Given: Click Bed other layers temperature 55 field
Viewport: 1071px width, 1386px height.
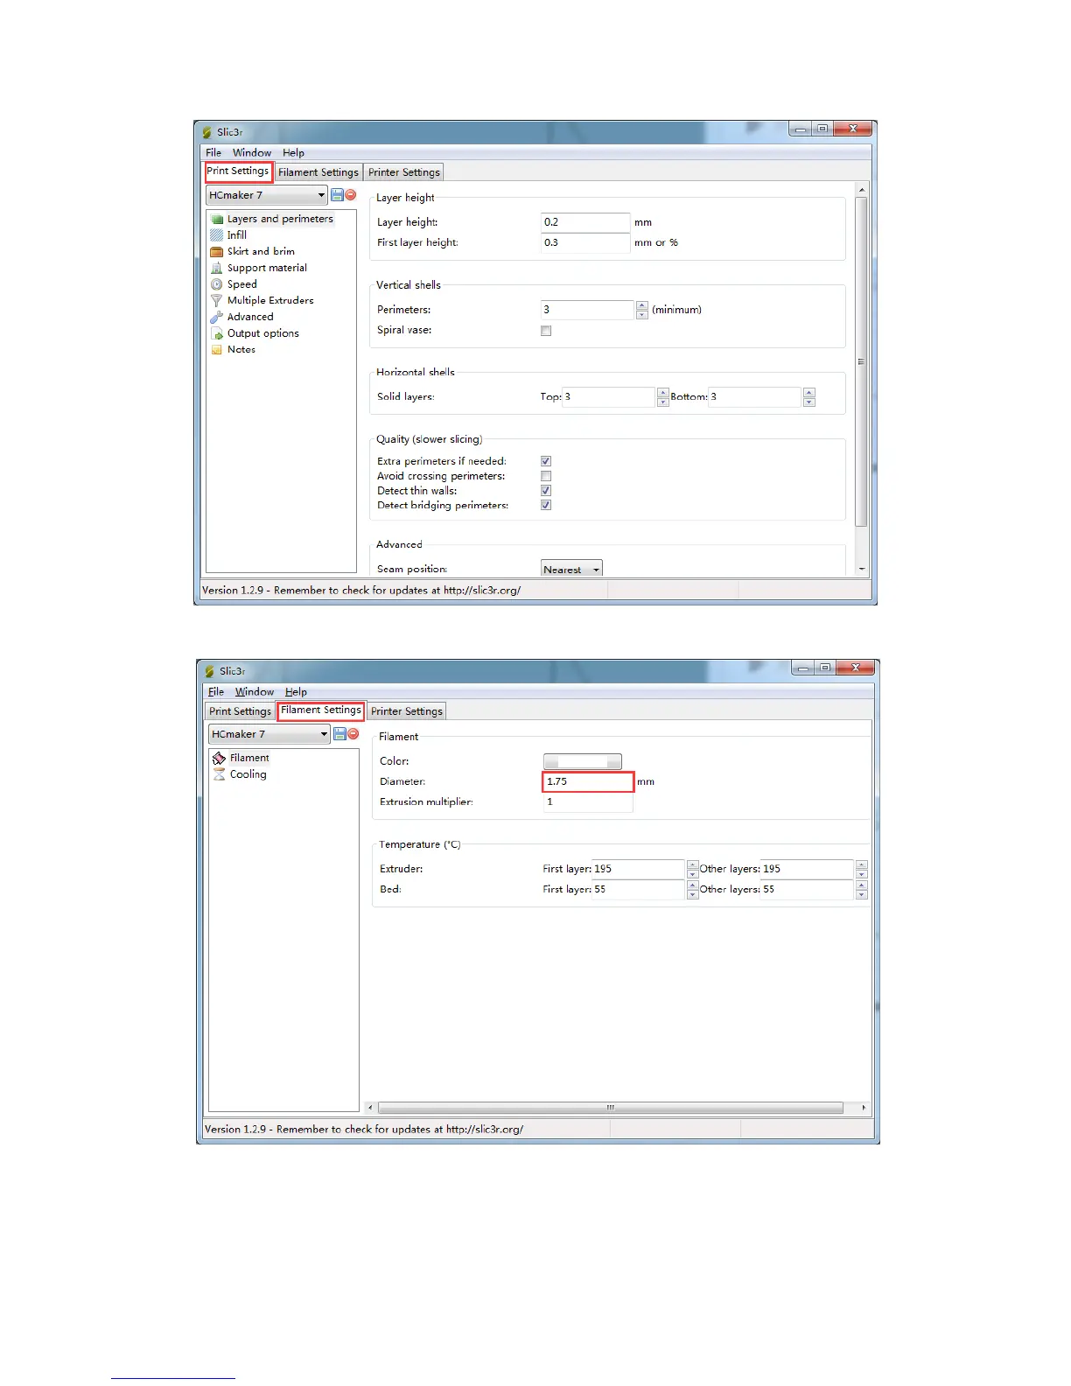Looking at the screenshot, I should coord(808,889).
